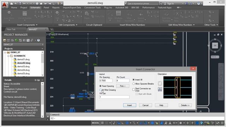
Task: Click the Insert button in dialog
Action: click(130, 105)
